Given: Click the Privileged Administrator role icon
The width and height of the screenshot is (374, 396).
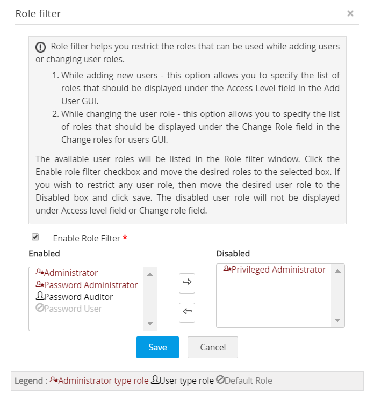Looking at the screenshot, I should (x=227, y=269).
